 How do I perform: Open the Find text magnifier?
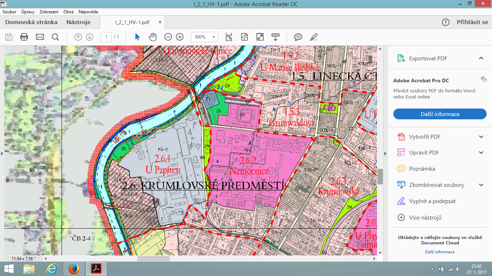click(55, 37)
